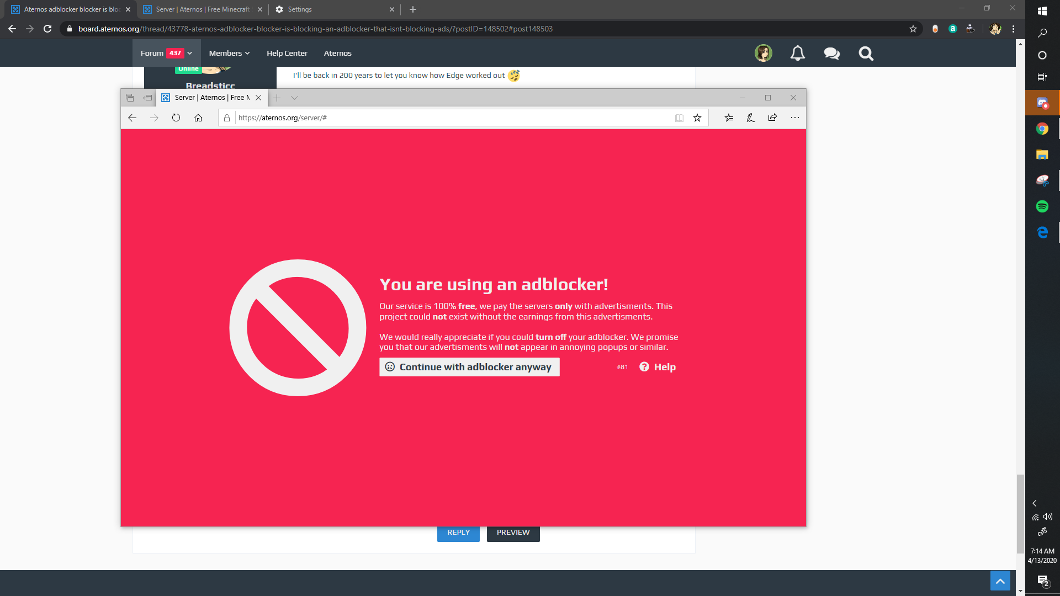
Task: Share this page from Edge
Action: point(772,118)
